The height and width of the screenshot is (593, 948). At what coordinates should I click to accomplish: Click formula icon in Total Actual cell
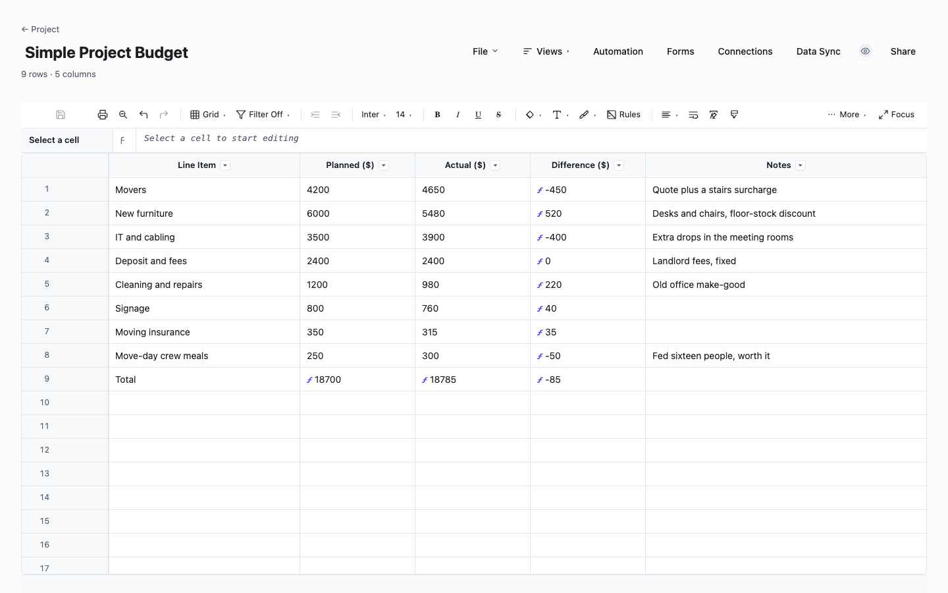(425, 380)
